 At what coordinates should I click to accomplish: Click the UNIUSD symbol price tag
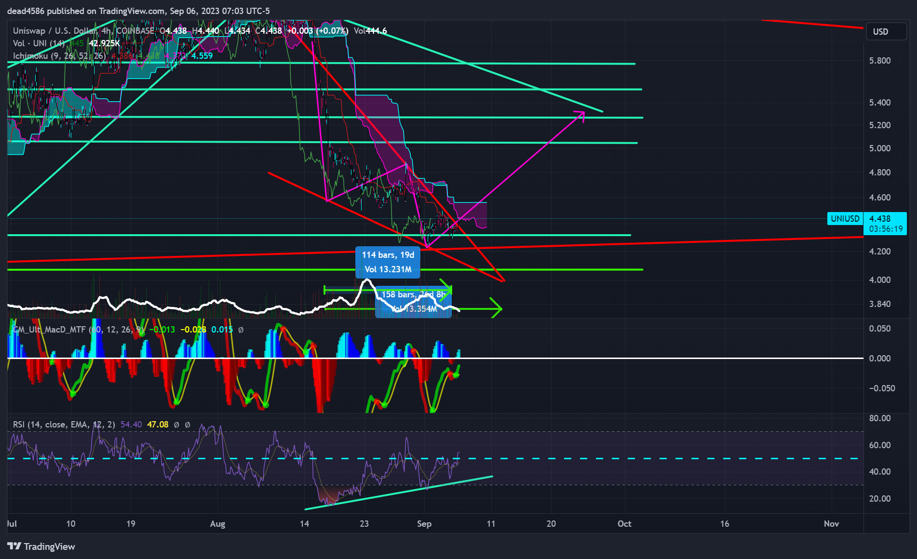(845, 218)
